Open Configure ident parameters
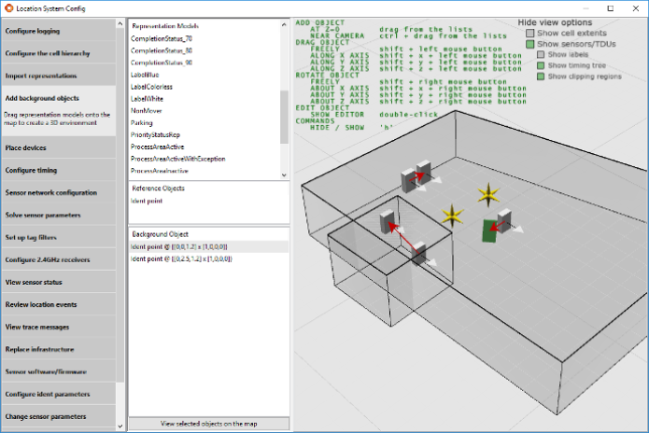The width and height of the screenshot is (649, 433). (x=59, y=394)
